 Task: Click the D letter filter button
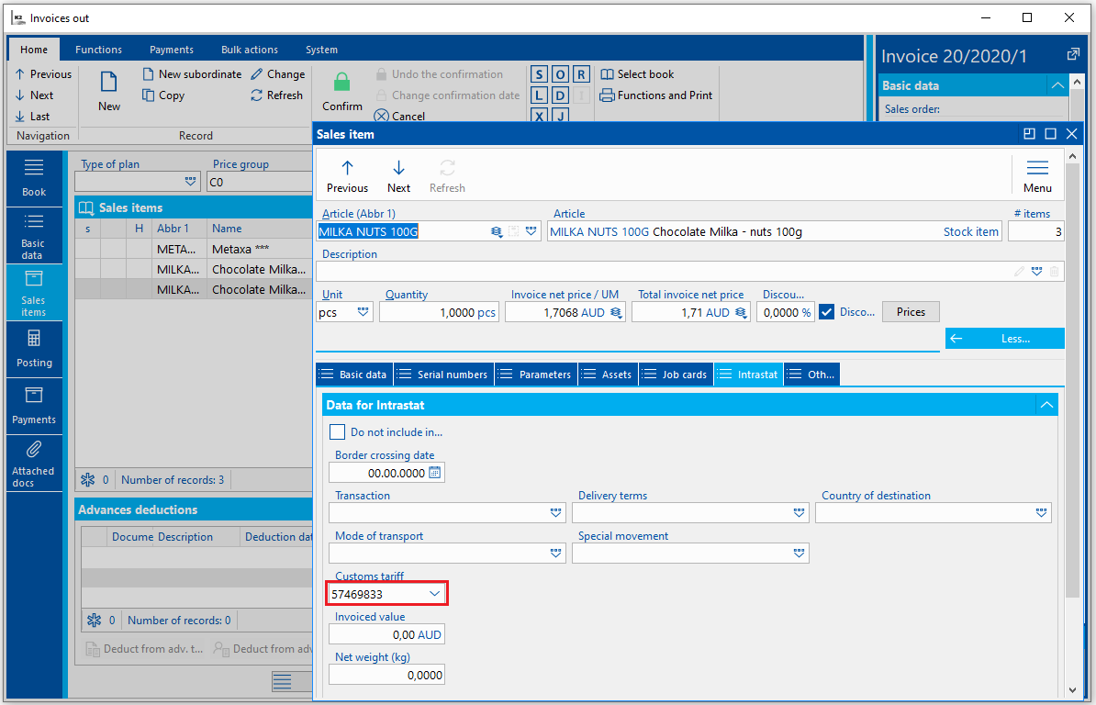click(560, 95)
